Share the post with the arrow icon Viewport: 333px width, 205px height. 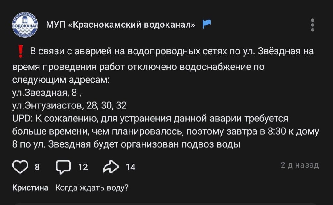coord(111,167)
